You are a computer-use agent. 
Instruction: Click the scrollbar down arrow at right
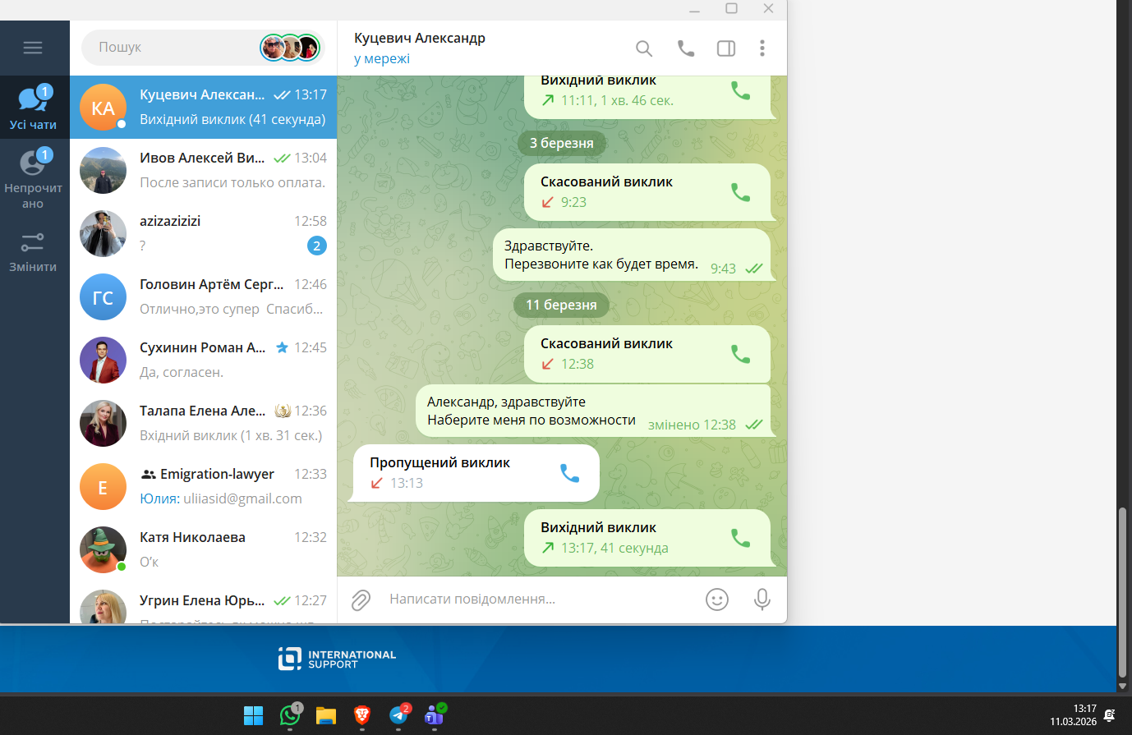tap(1123, 687)
